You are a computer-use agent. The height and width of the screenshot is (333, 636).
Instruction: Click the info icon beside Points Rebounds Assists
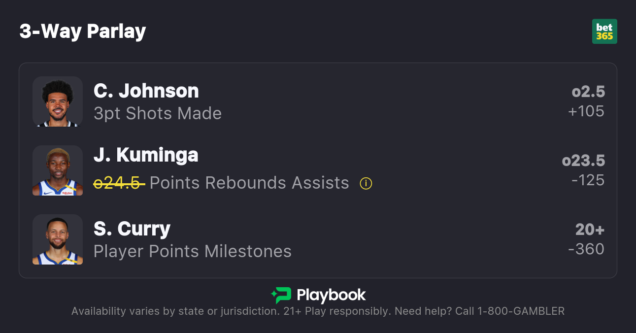[366, 183]
